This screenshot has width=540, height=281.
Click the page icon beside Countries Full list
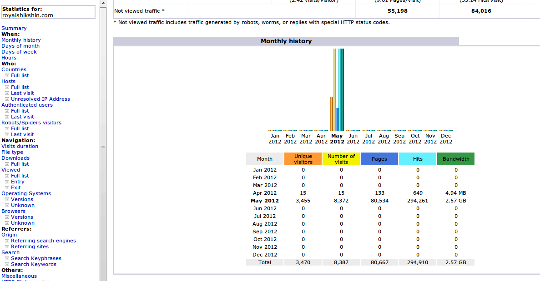tap(7, 75)
